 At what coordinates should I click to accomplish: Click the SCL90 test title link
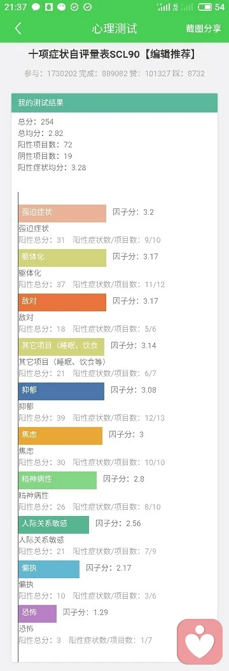click(114, 55)
